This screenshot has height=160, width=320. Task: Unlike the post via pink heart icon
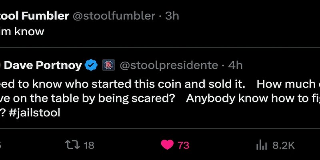click(x=167, y=145)
